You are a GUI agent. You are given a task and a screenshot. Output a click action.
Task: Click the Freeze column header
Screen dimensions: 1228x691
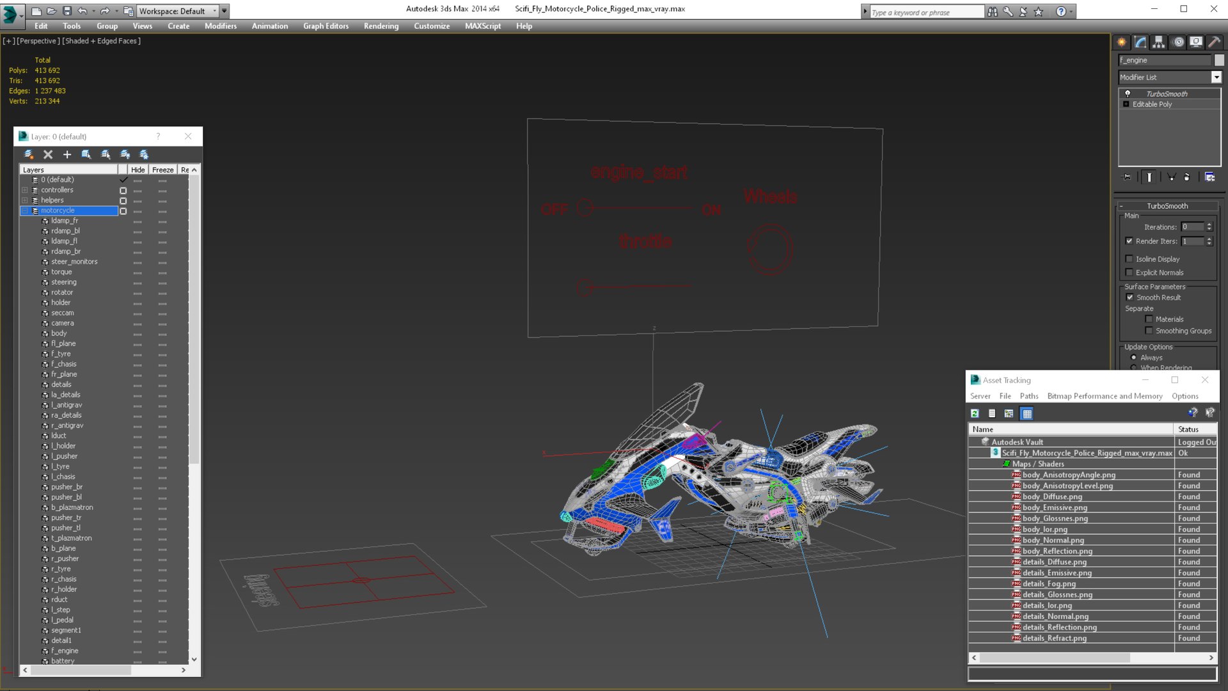pos(162,170)
